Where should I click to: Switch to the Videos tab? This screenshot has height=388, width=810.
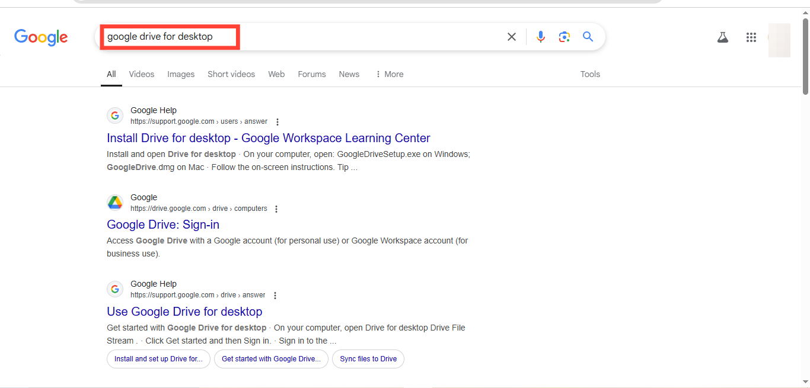pyautogui.click(x=142, y=74)
